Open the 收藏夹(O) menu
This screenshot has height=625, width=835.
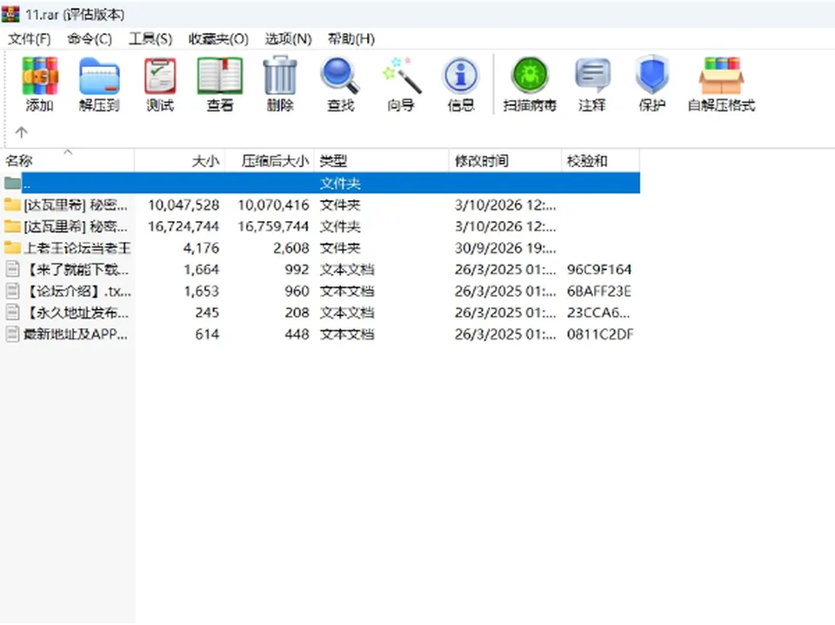click(218, 39)
